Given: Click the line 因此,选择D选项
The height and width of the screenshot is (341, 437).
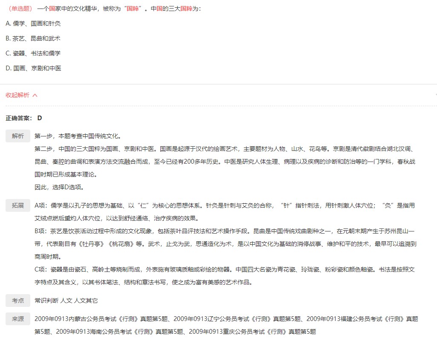Looking at the screenshot, I should click(x=59, y=187).
